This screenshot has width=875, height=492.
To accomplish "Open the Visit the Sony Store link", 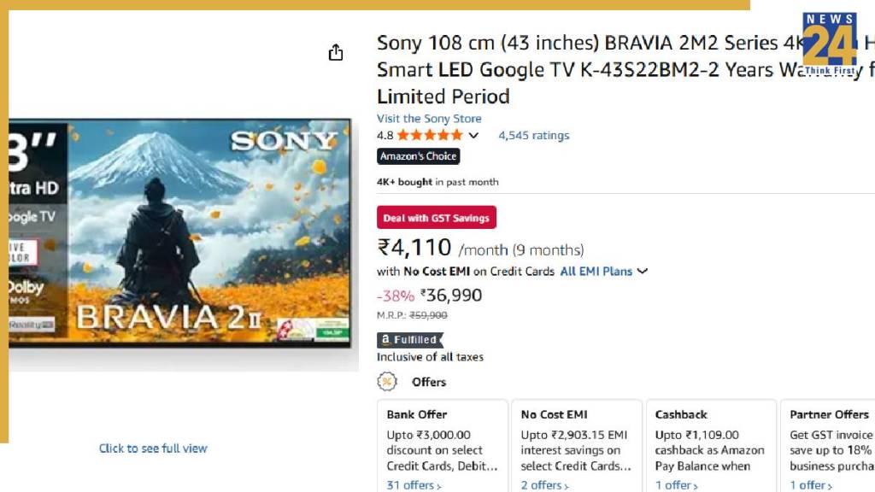I will tap(428, 118).
